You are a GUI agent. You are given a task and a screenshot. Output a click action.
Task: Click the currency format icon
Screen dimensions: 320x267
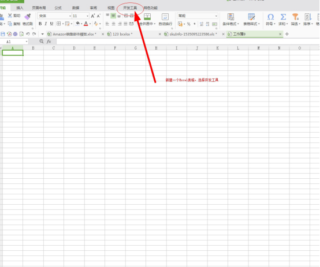[x=180, y=24]
